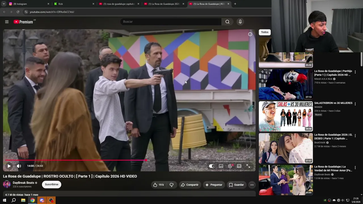This screenshot has height=204, width=363.
Task: Reload the current page
Action: pos(18,12)
